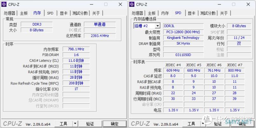
Task: Click the DDR3 memory type field
Action: click(37, 25)
